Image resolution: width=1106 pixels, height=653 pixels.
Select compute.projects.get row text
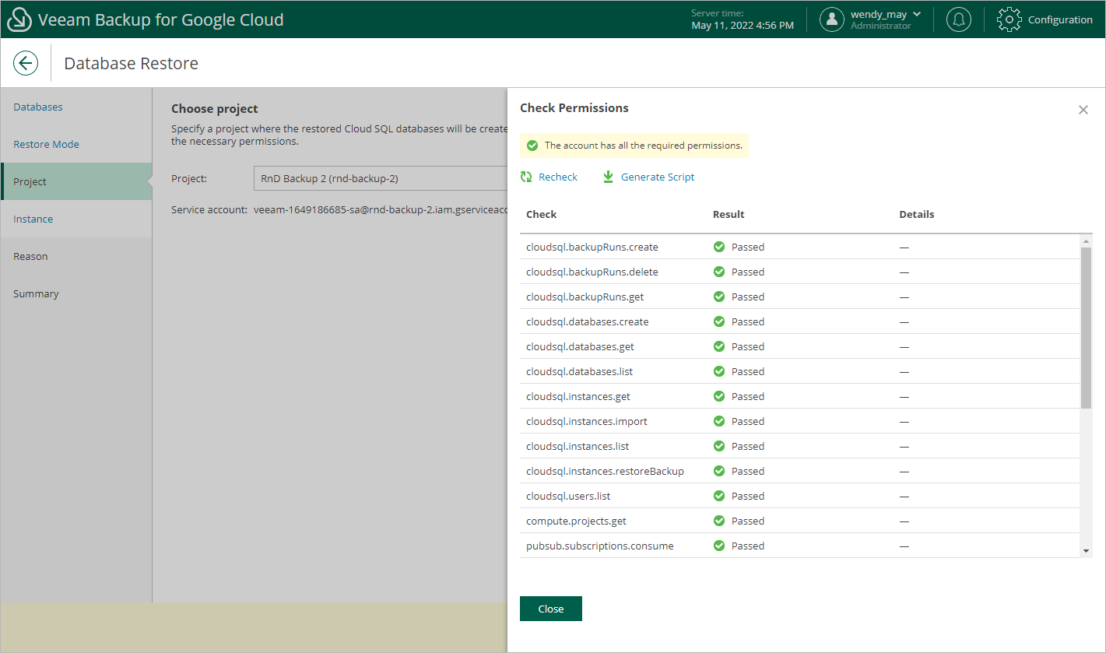[x=576, y=521]
